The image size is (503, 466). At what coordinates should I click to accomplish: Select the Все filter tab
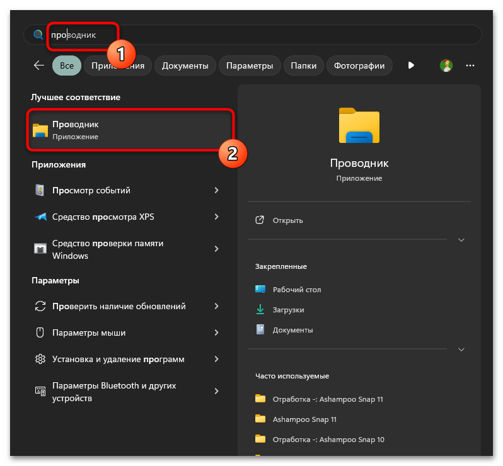[x=67, y=65]
